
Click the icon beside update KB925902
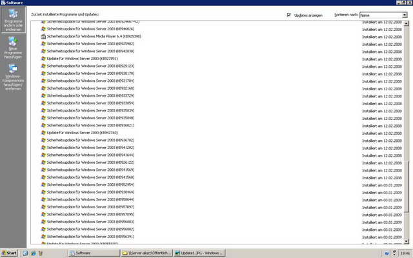point(43,44)
